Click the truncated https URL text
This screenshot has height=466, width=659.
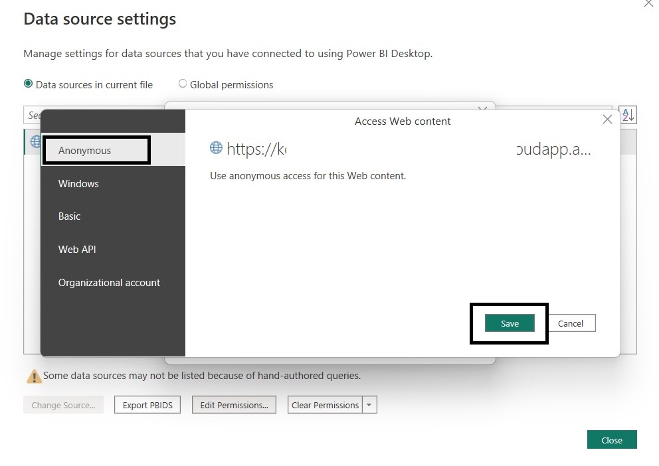409,149
